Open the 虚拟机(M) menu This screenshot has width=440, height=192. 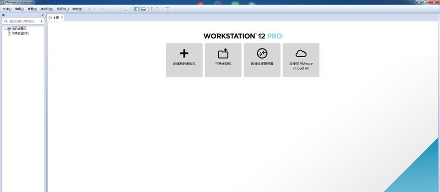click(x=47, y=9)
